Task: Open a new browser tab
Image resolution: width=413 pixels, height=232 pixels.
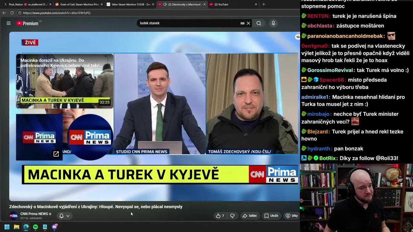Action: [264, 4]
